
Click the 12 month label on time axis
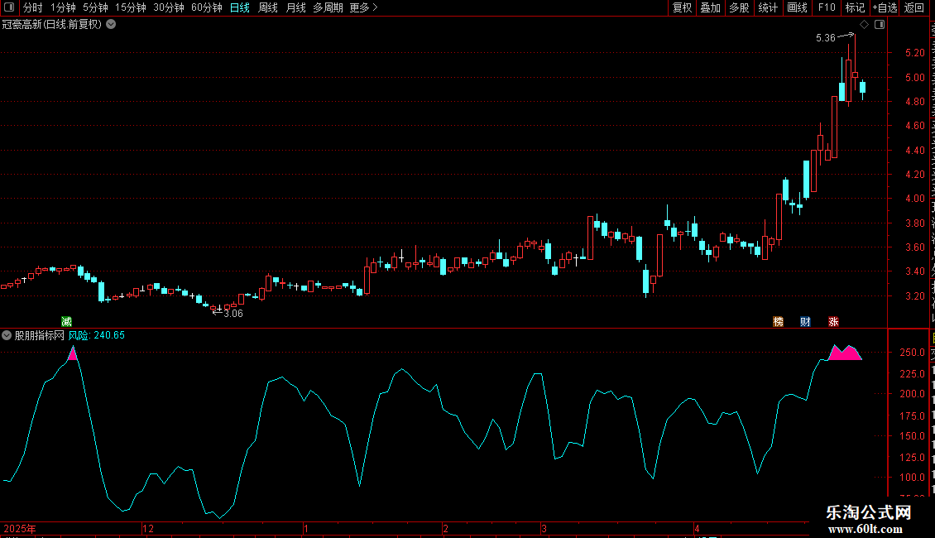148,528
